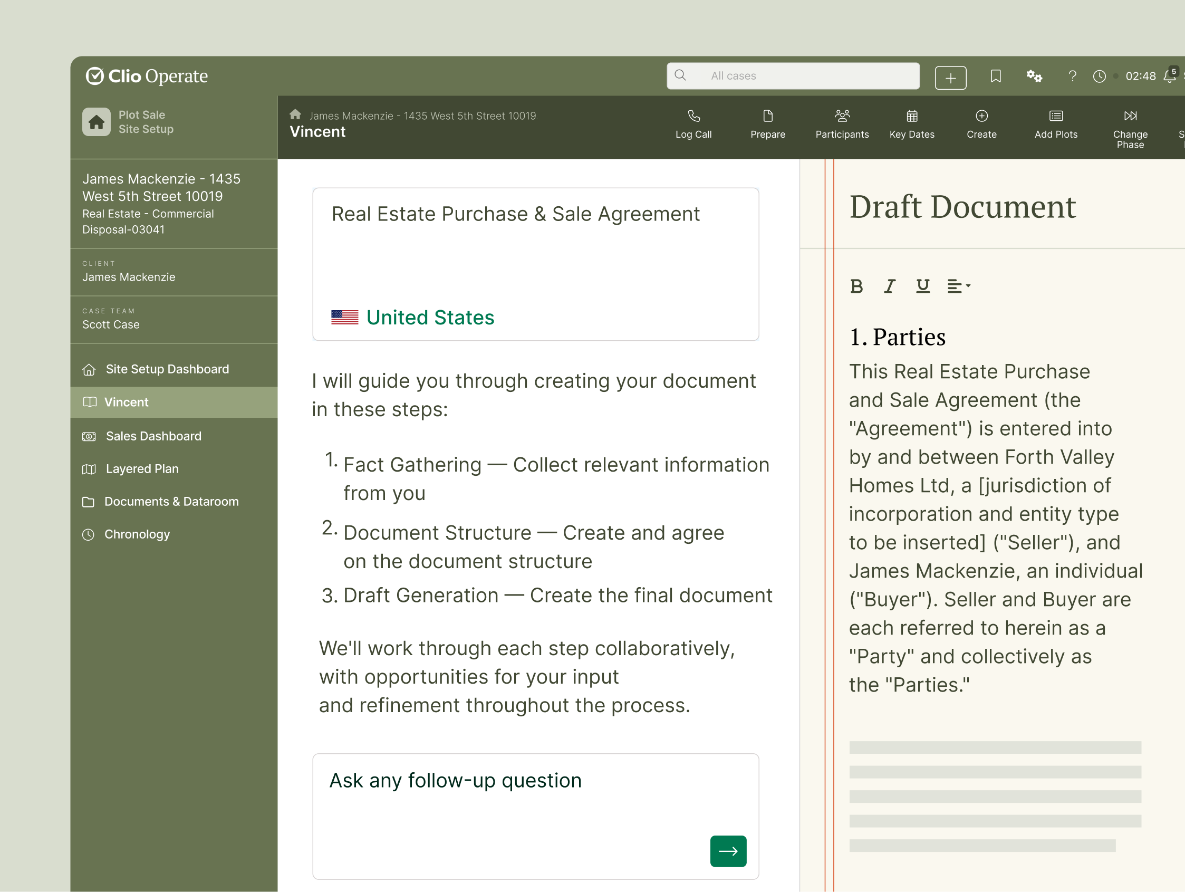Image resolution: width=1185 pixels, height=892 pixels.
Task: Click Draft Generation step text
Action: 557,595
